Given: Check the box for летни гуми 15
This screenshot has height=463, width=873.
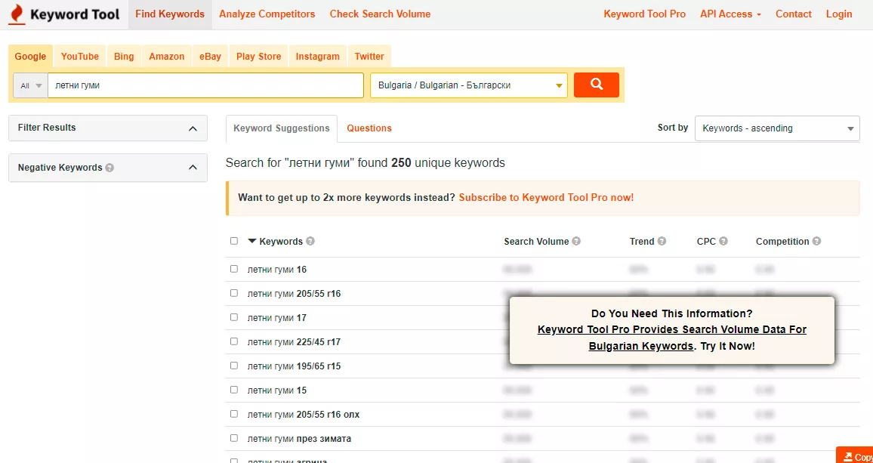Looking at the screenshot, I should [234, 390].
